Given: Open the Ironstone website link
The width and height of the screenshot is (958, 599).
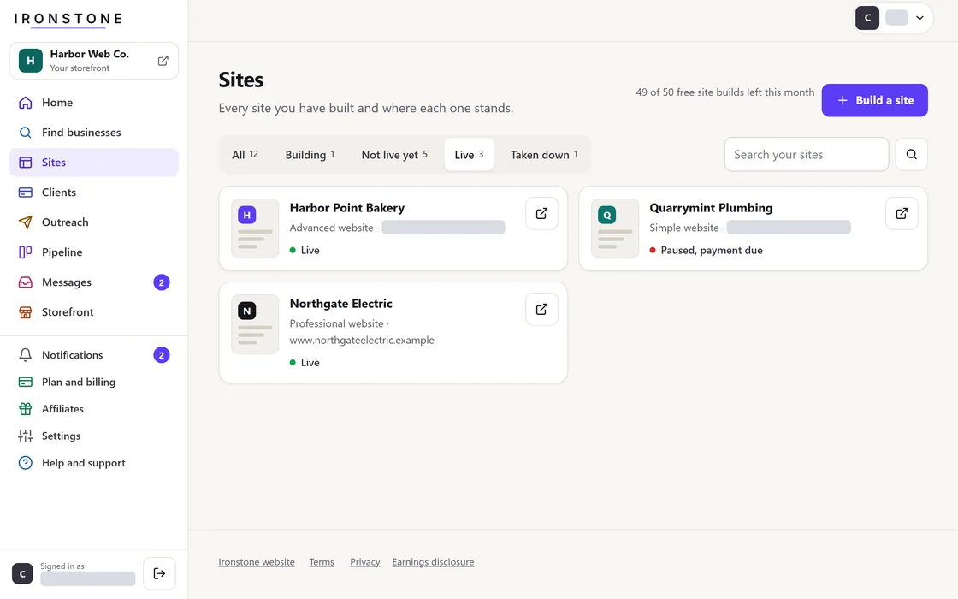Looking at the screenshot, I should pos(257,562).
